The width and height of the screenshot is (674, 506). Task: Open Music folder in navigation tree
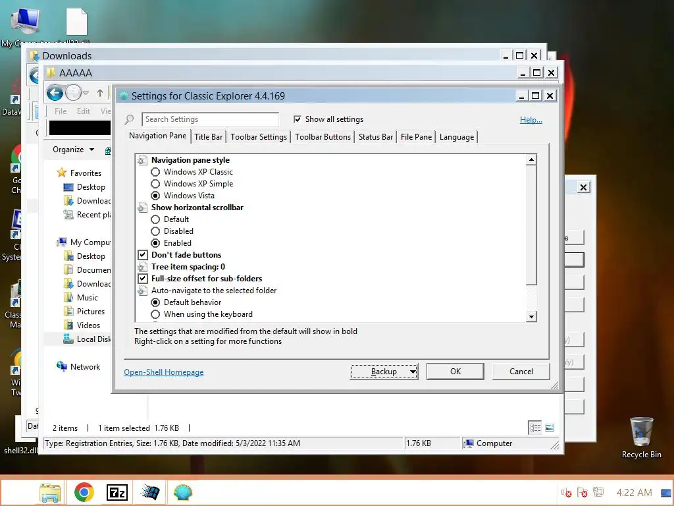(x=88, y=298)
